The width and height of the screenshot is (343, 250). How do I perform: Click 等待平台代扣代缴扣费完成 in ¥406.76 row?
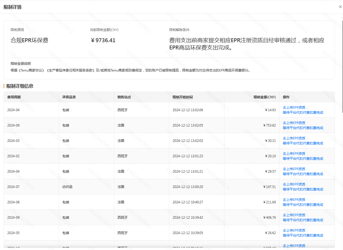point(303,220)
